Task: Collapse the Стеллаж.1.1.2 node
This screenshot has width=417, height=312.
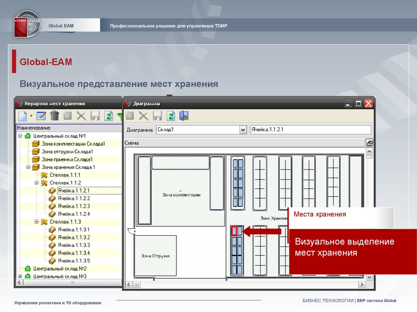Action: click(36, 183)
